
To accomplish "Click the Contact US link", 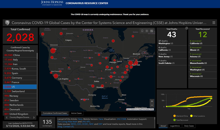I will (x=68, y=127).
